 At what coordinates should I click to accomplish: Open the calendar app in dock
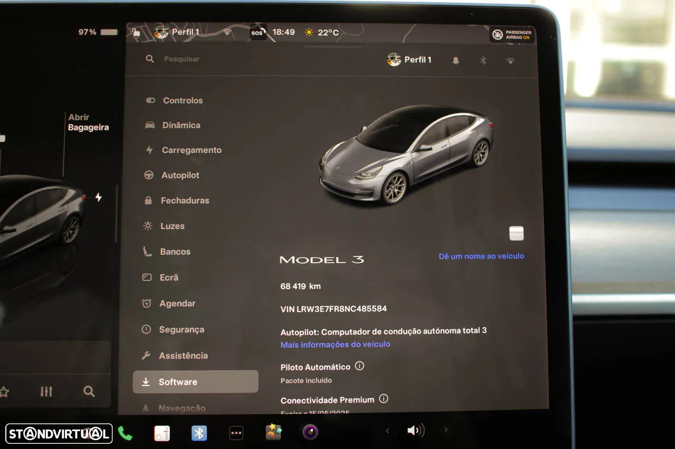pos(162,433)
